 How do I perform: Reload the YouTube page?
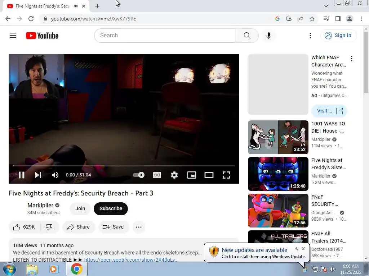tap(31, 19)
